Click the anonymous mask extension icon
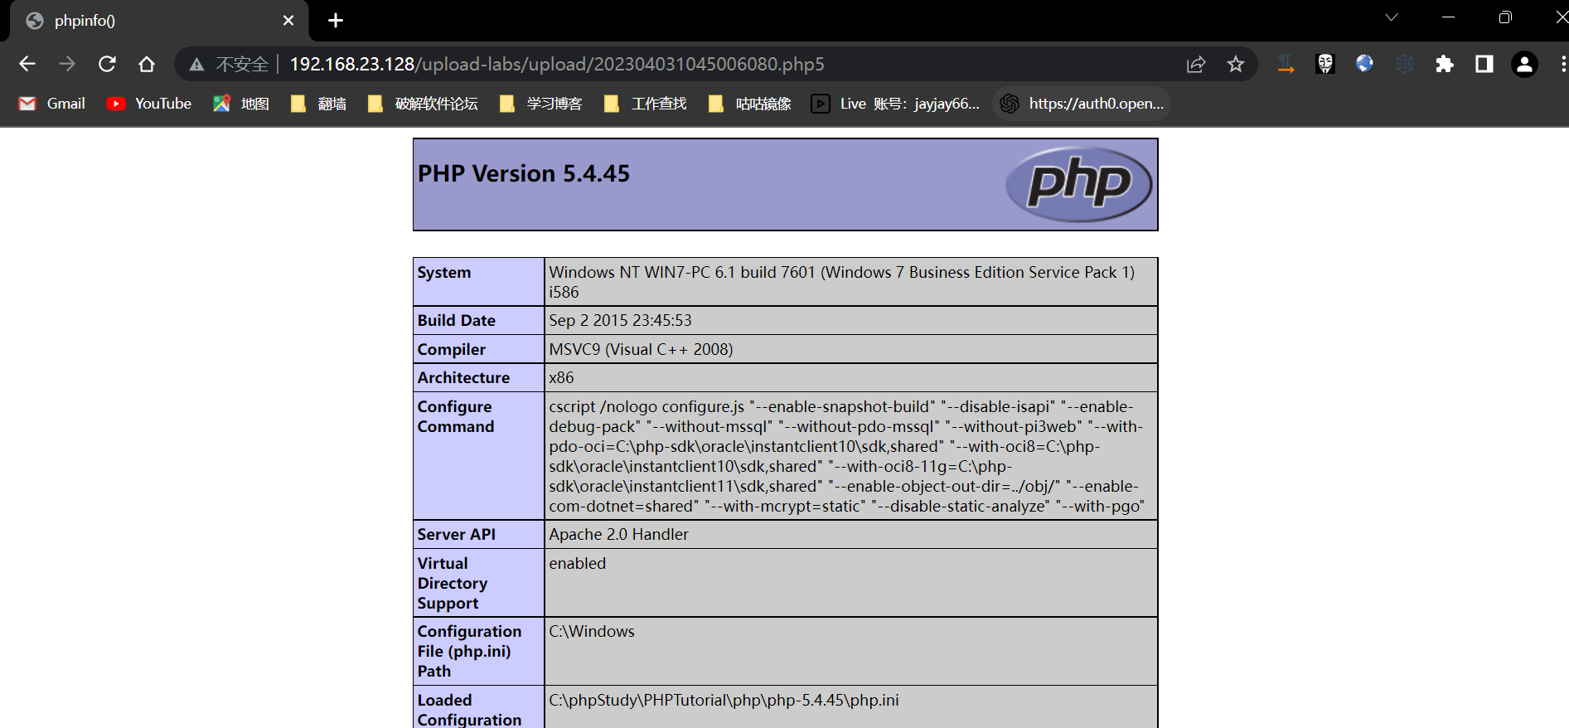This screenshot has width=1569, height=728. 1324,64
